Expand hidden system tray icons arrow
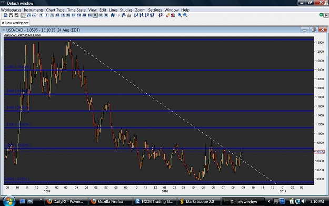The height and width of the screenshot is (206, 329). 269,201
